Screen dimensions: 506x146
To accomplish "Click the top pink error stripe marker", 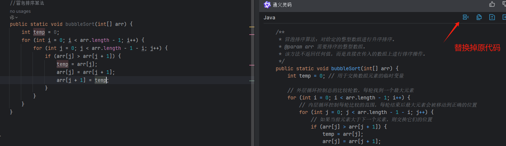I will [252, 35].
